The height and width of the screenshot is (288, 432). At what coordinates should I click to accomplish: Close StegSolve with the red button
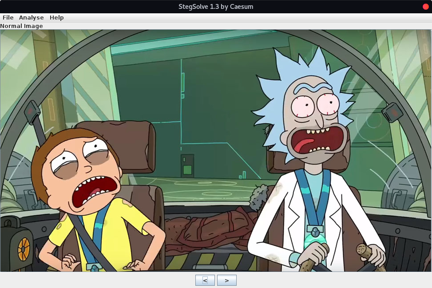pyautogui.click(x=426, y=7)
